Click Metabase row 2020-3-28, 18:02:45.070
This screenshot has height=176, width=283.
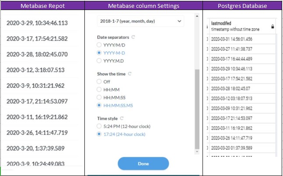pos(37,55)
